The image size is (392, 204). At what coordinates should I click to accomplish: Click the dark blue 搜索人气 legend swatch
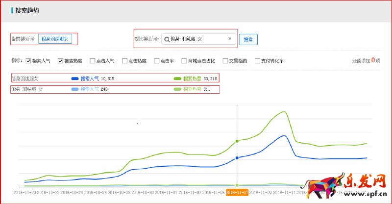pos(75,78)
